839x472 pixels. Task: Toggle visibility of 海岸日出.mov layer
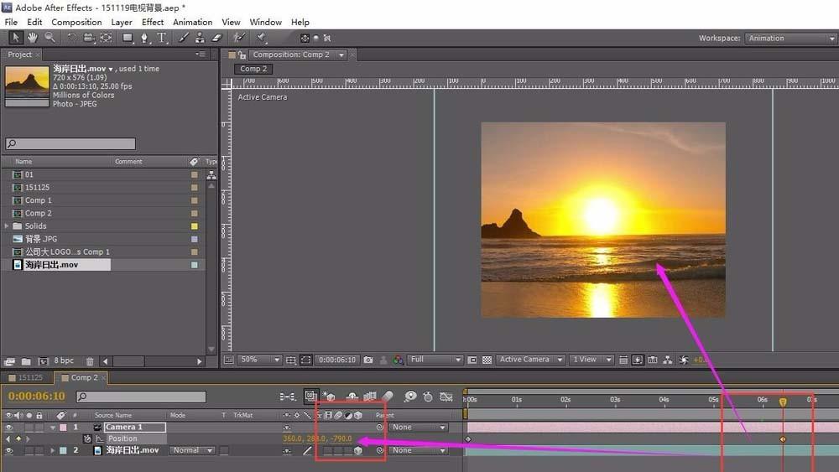coord(9,450)
